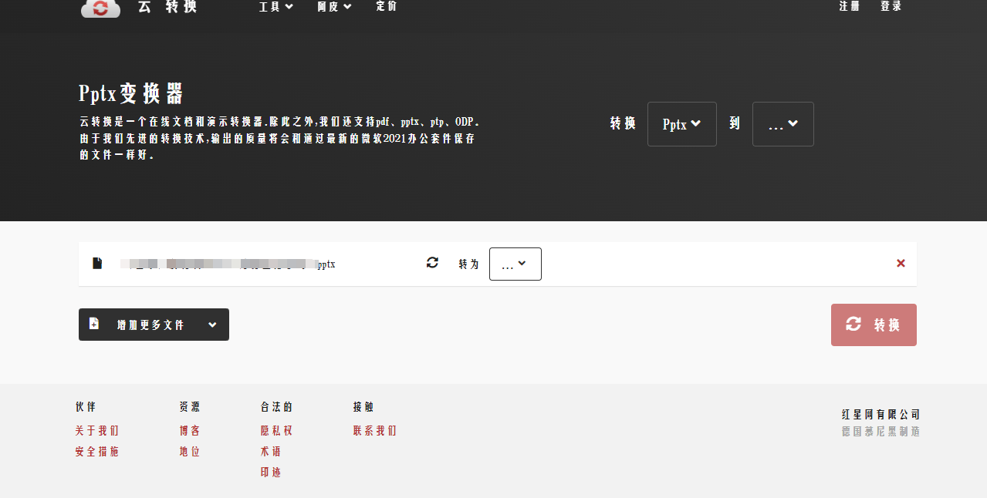Viewport: 987px width, 498px height.
Task: Click the circular arrows icon on 转换 button
Action: pos(853,325)
